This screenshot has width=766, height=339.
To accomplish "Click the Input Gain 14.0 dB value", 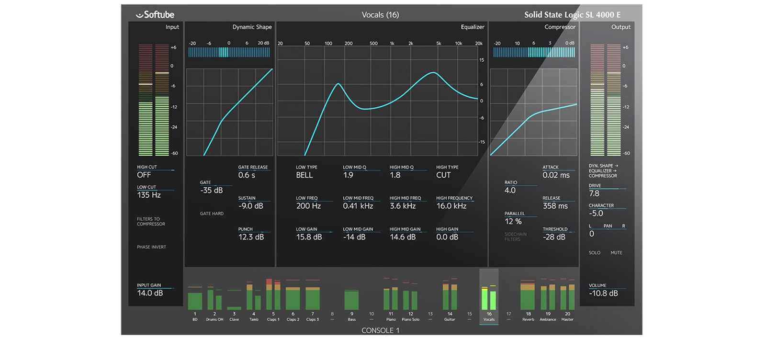I will (150, 293).
